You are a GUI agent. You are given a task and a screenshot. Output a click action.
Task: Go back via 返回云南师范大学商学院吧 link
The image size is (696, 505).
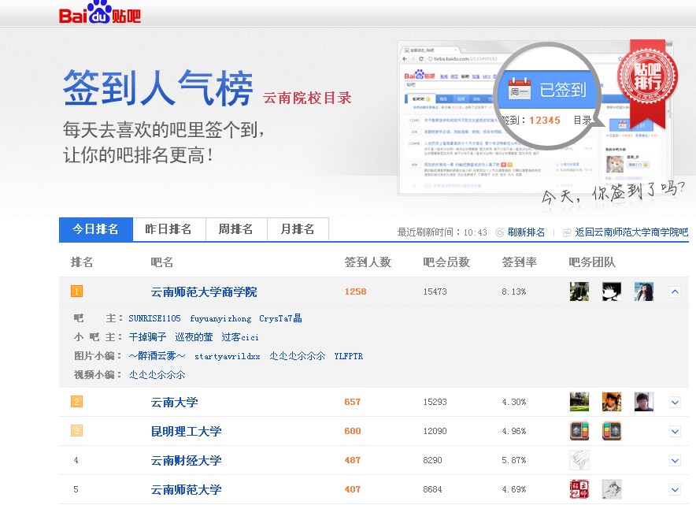tap(631, 232)
